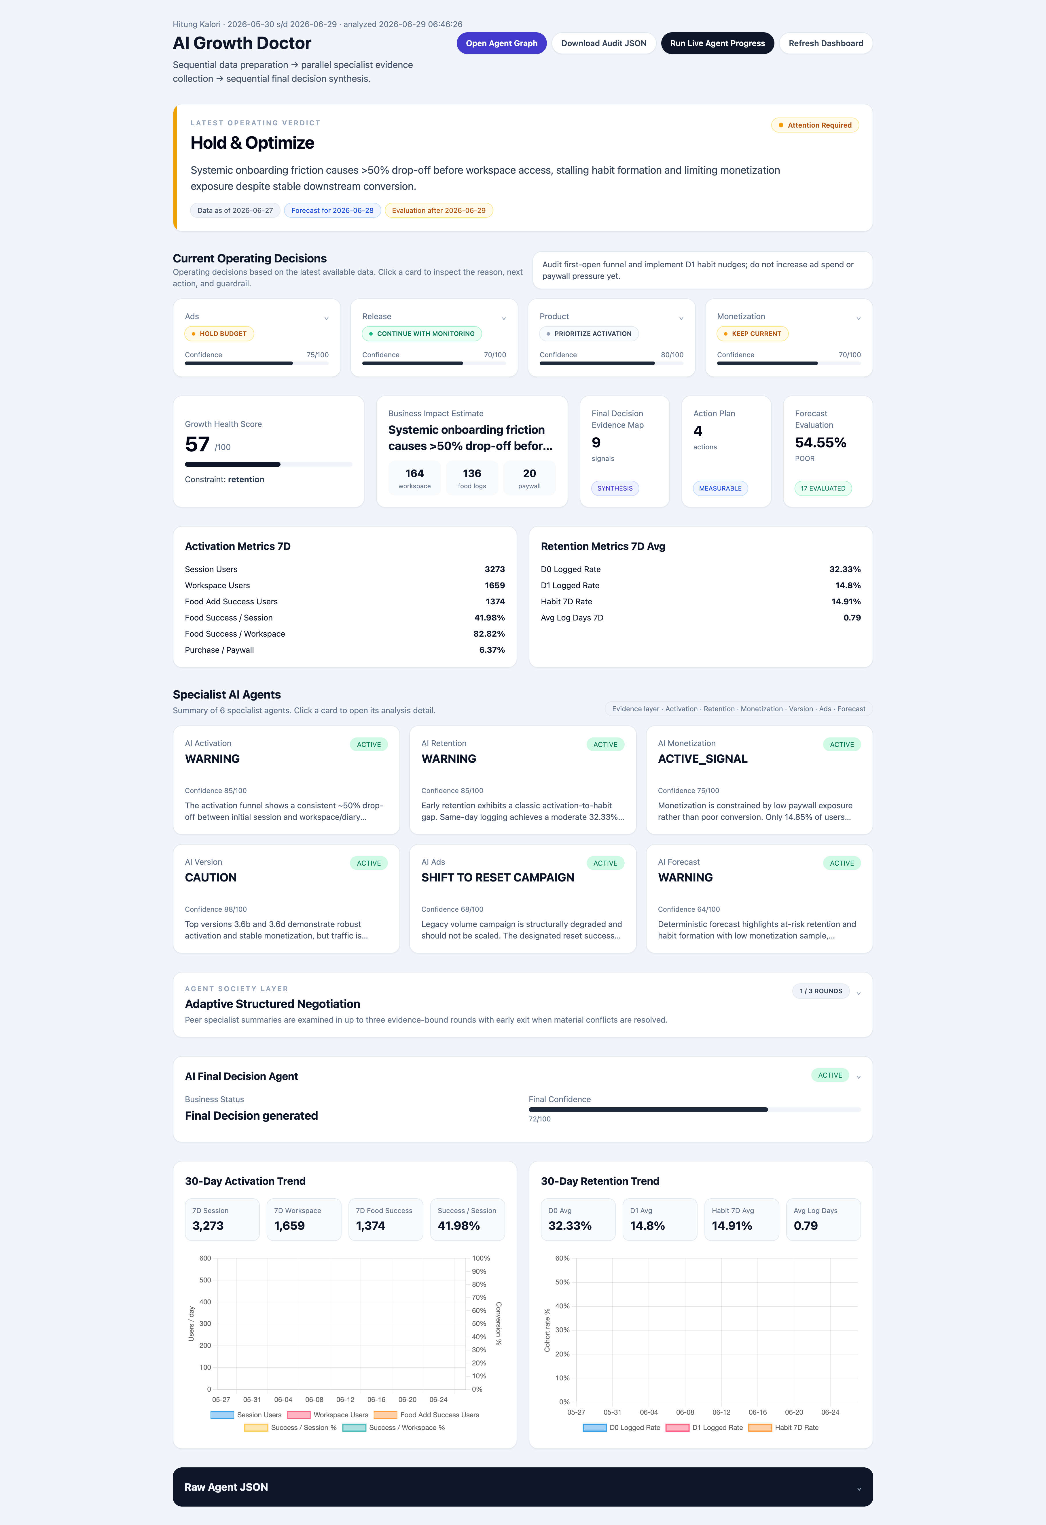Toggle Food Add Success Users legend series
The height and width of the screenshot is (1525, 1046).
click(427, 1415)
